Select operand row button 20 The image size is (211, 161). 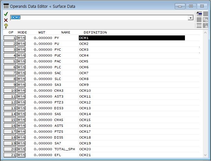click(10, 149)
